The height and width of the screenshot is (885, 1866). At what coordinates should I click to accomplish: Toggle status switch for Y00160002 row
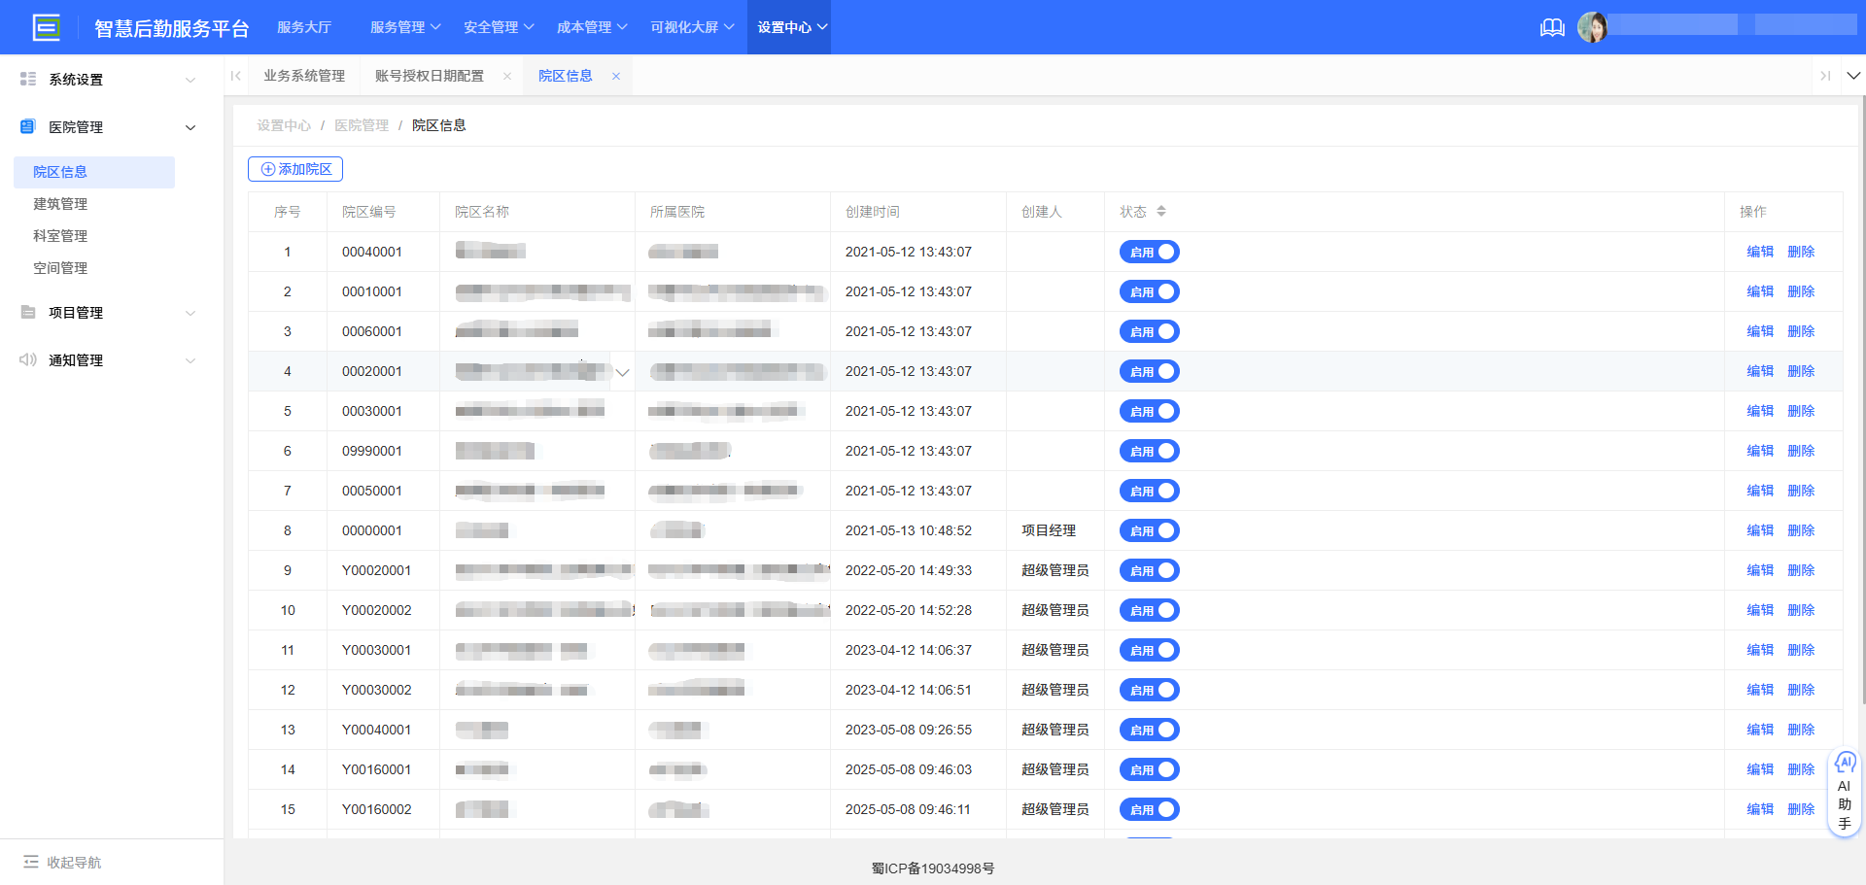[x=1149, y=810]
